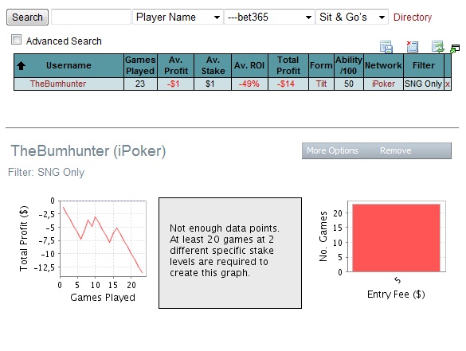Viewport: 466px width, 351px height.
Task: Click the Tilt form link
Action: [x=321, y=84]
